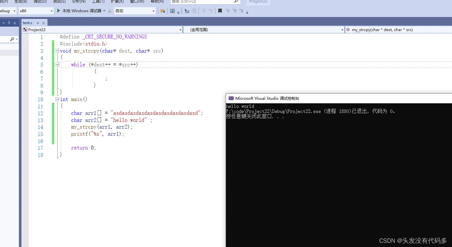452x247 pixels.
Task: Open the 生成(B) menu
Action: point(21,2)
